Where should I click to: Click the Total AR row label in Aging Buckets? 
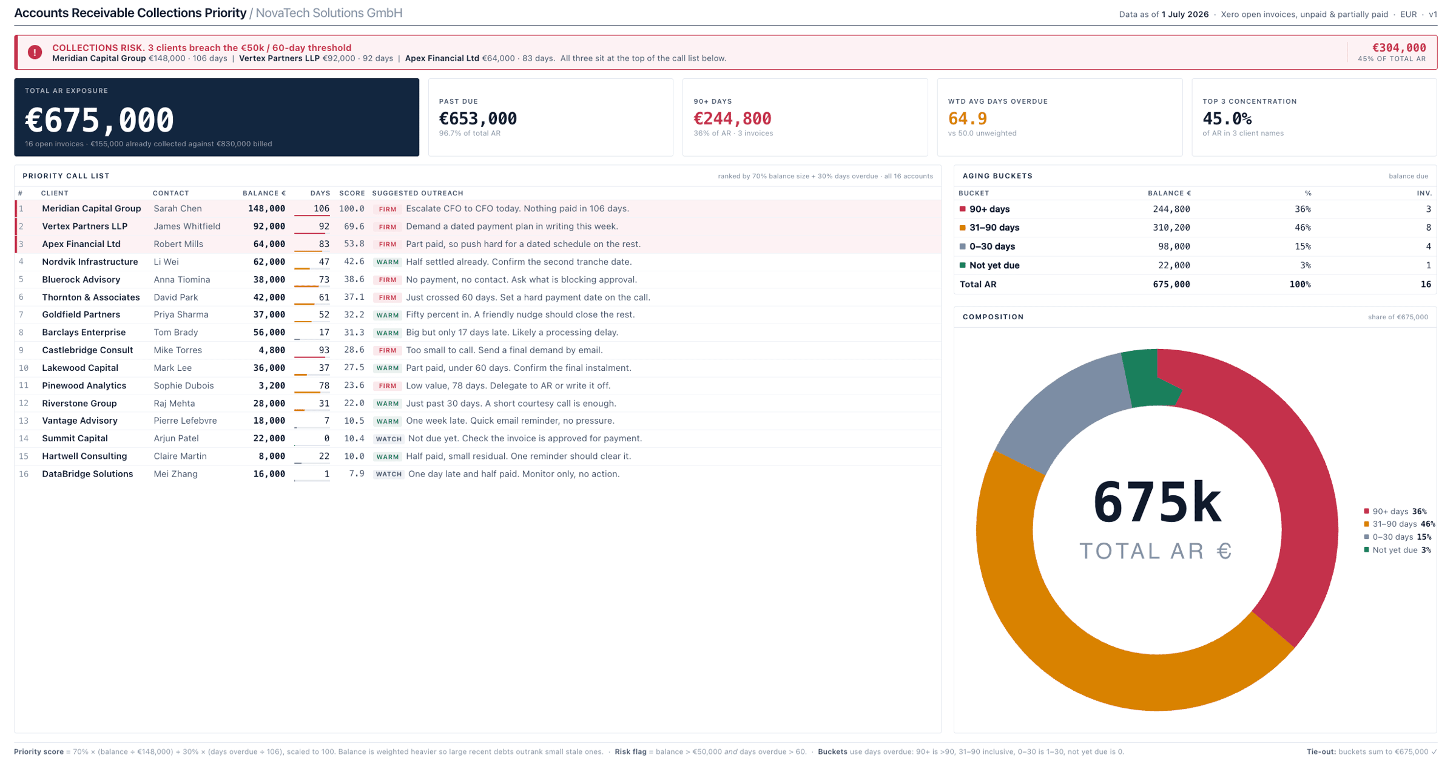coord(978,284)
